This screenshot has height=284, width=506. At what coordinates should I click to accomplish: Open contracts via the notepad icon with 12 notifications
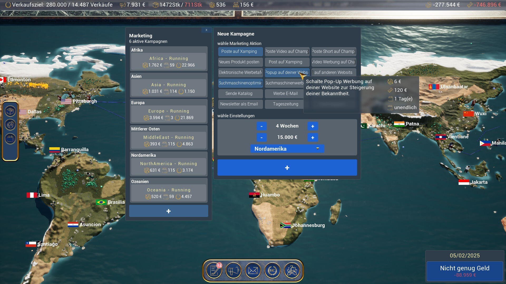(214, 270)
